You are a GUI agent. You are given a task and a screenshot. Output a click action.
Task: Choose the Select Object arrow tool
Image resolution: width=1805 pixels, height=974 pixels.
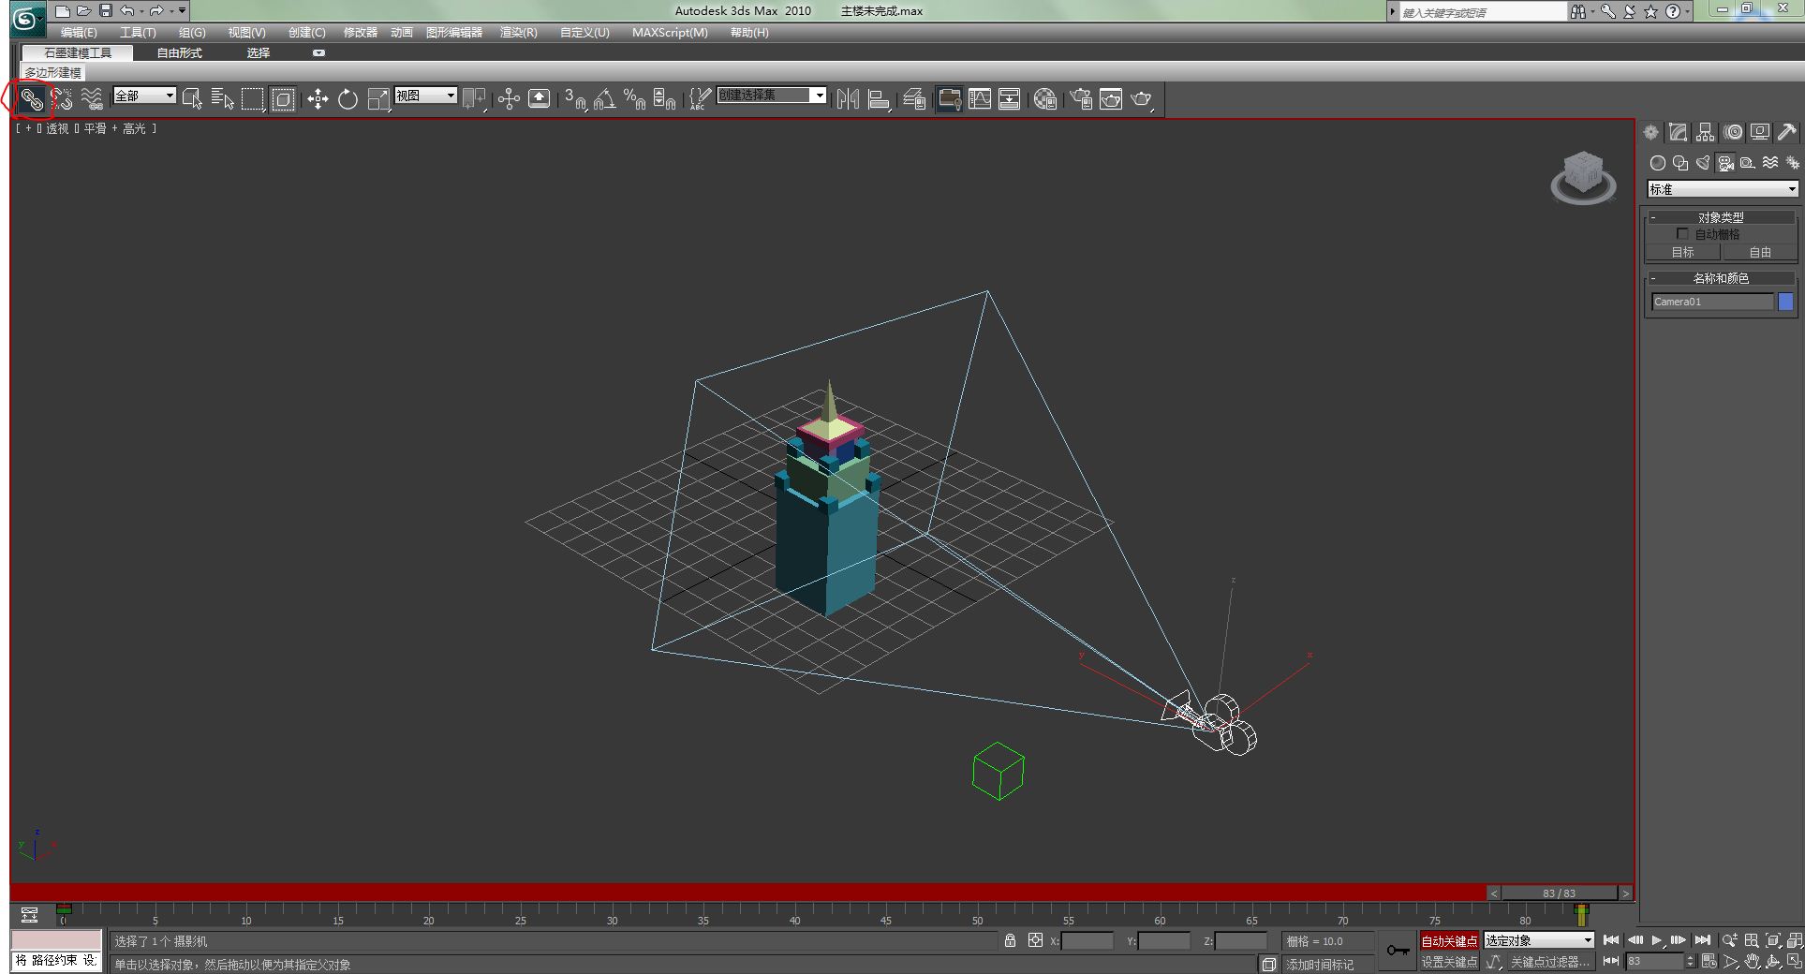pos(193,99)
